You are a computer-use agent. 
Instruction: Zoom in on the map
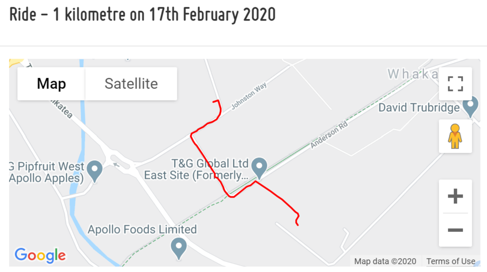(x=455, y=196)
